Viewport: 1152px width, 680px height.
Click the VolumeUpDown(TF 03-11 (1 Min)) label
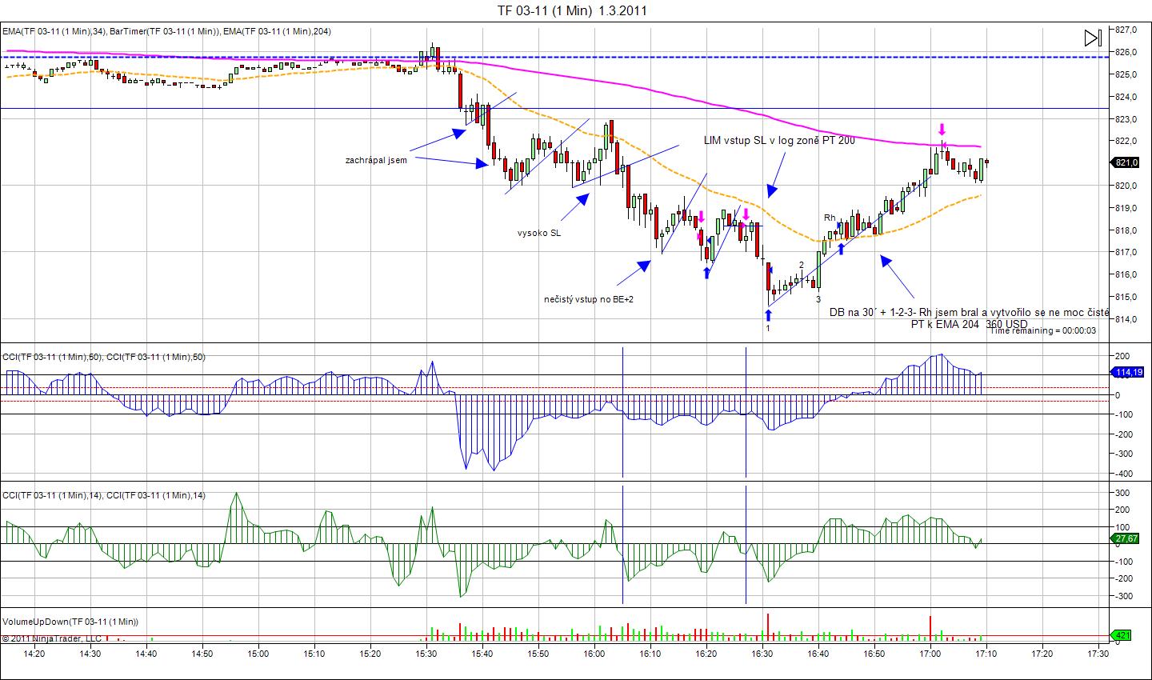[x=70, y=622]
